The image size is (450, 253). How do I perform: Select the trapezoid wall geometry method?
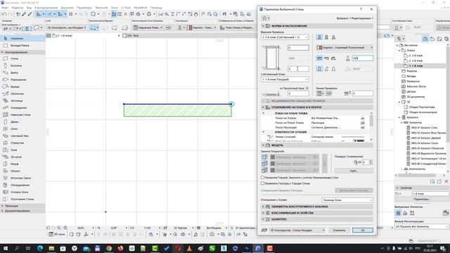(x=326, y=58)
